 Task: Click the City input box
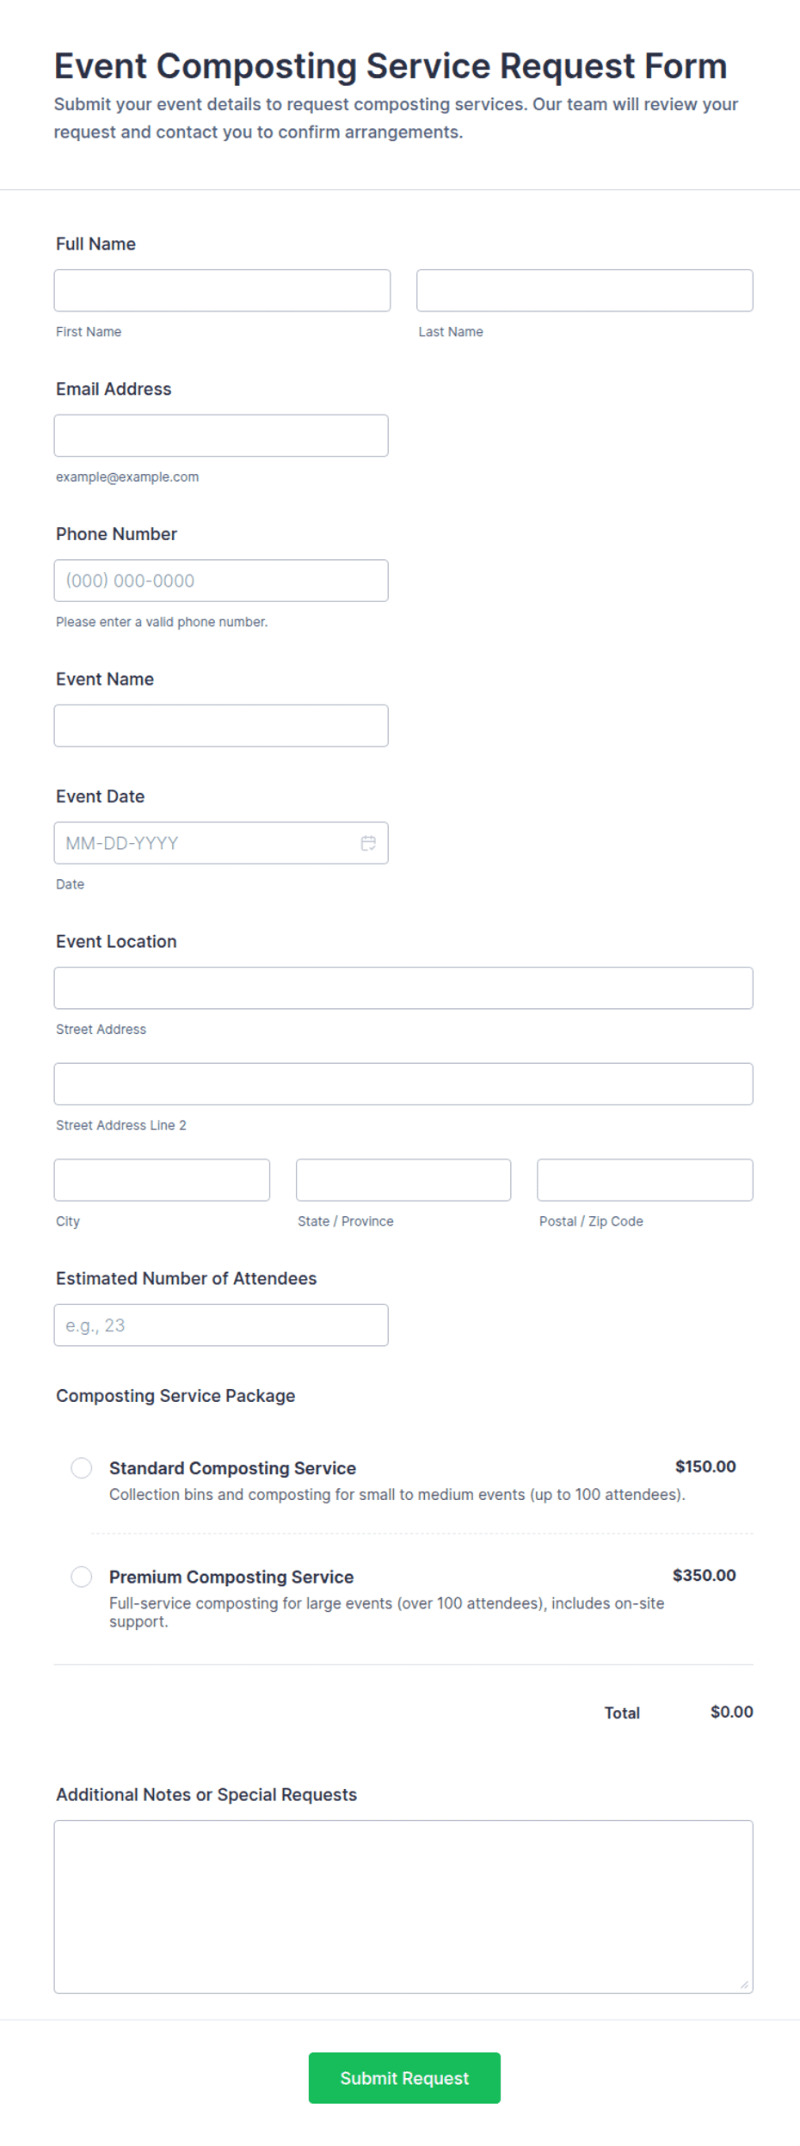[162, 1180]
